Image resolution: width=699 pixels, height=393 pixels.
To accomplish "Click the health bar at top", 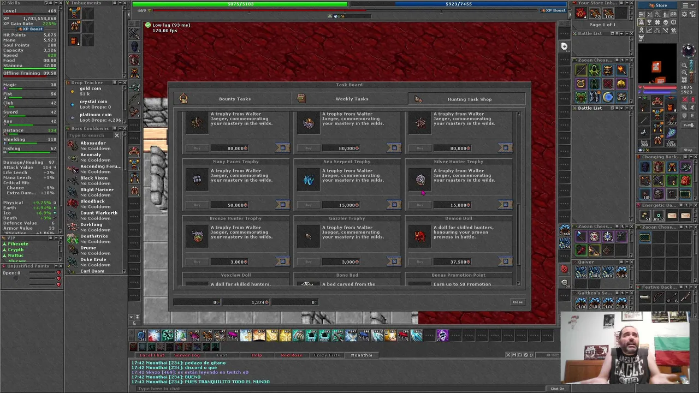I will point(240,4).
